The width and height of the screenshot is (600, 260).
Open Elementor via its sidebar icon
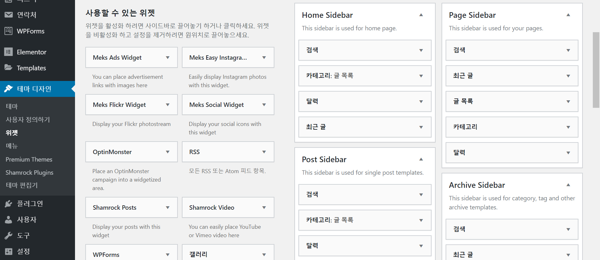pos(8,52)
